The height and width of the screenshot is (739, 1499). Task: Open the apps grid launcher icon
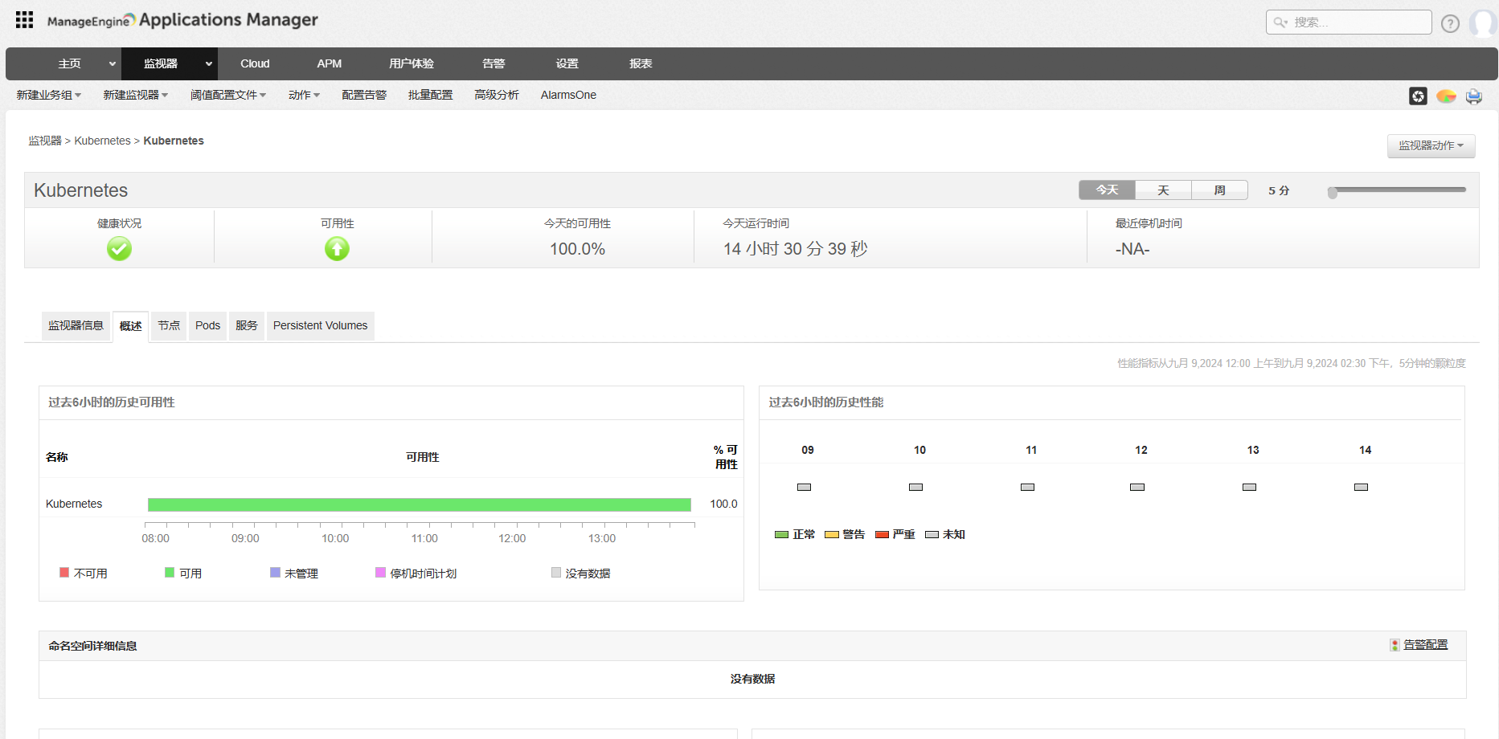pos(25,20)
